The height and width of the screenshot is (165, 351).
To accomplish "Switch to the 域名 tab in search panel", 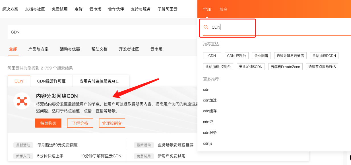I will pos(224,9).
